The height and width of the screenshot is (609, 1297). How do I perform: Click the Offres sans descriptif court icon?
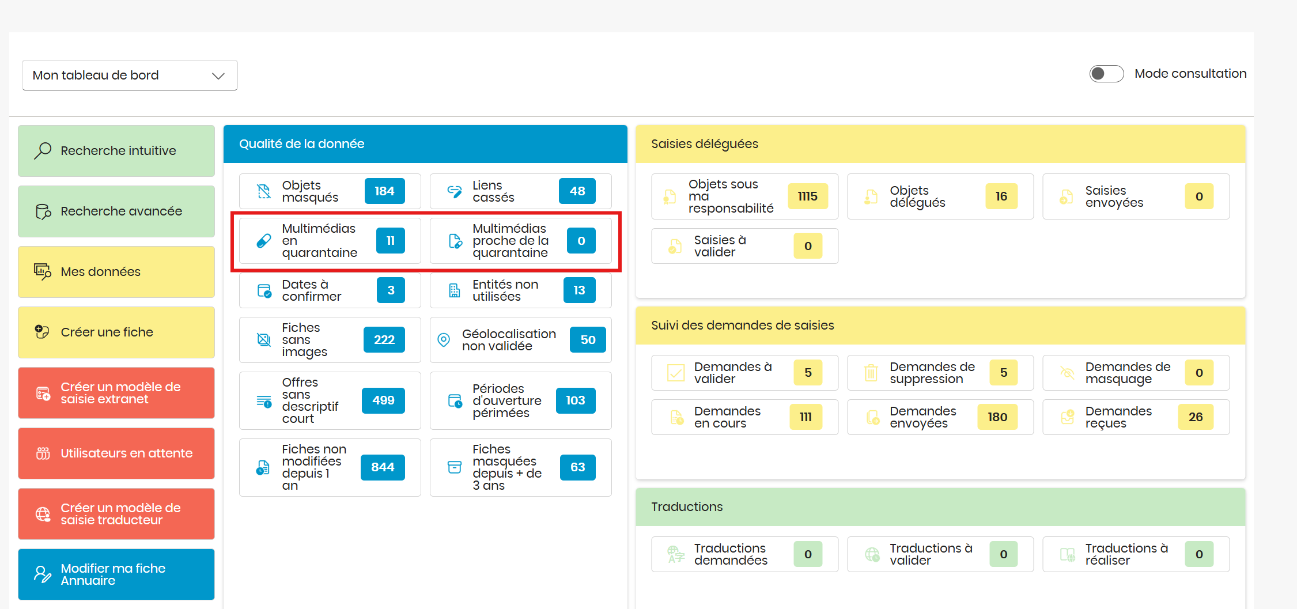click(264, 401)
